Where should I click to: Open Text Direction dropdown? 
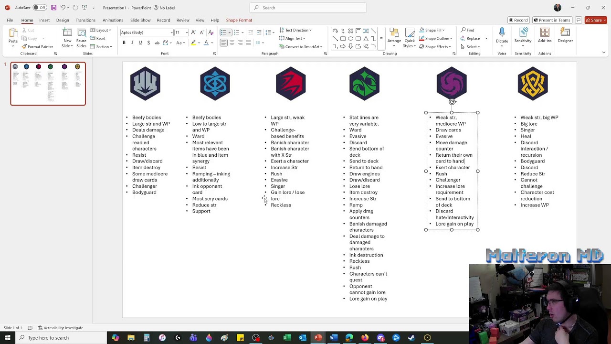pos(295,30)
